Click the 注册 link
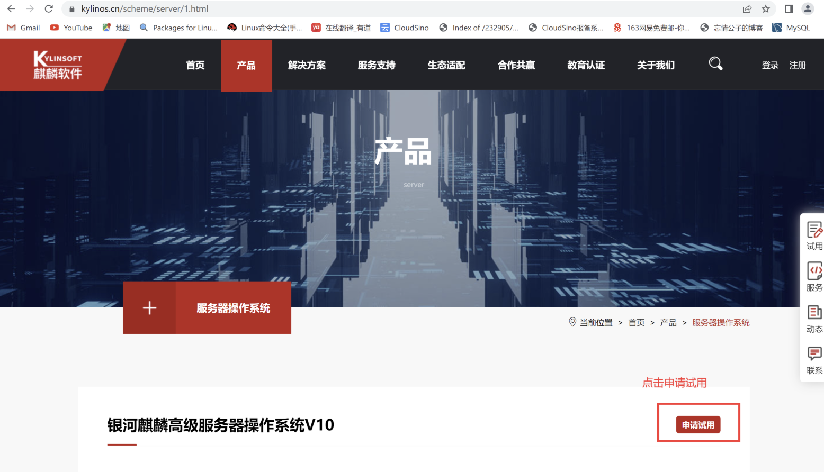824x472 pixels. coord(798,65)
